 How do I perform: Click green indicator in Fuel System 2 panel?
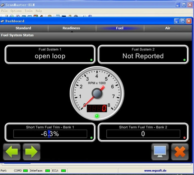[184, 60]
